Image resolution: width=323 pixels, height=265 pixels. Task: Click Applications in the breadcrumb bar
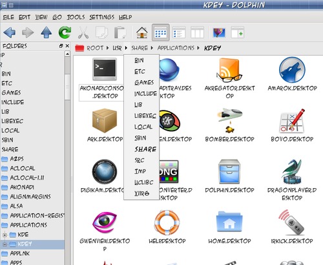click(x=176, y=48)
